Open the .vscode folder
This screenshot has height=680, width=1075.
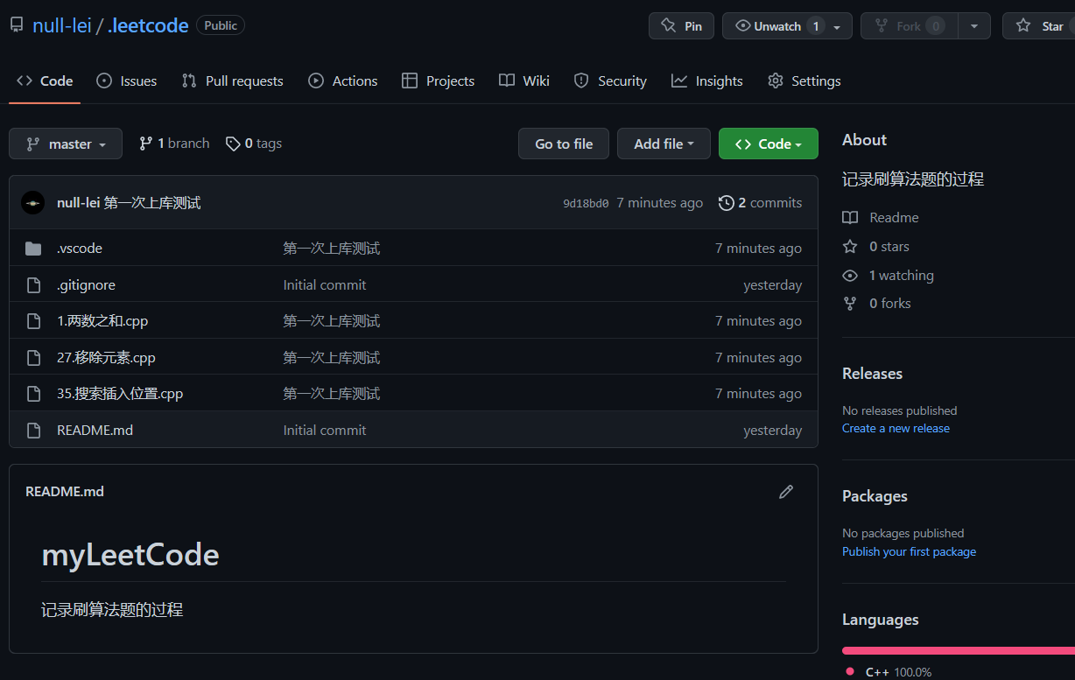coord(80,249)
